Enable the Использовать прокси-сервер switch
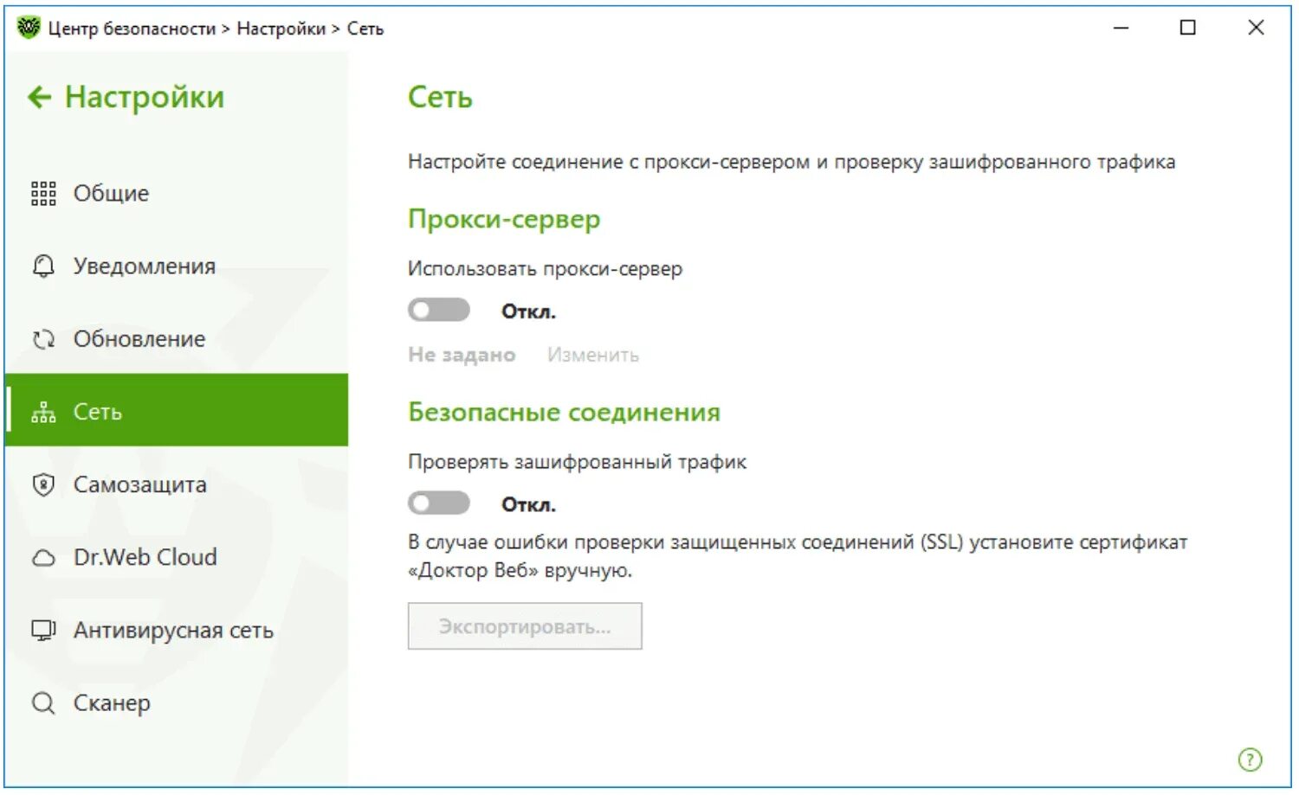This screenshot has width=1299, height=795. point(439,310)
